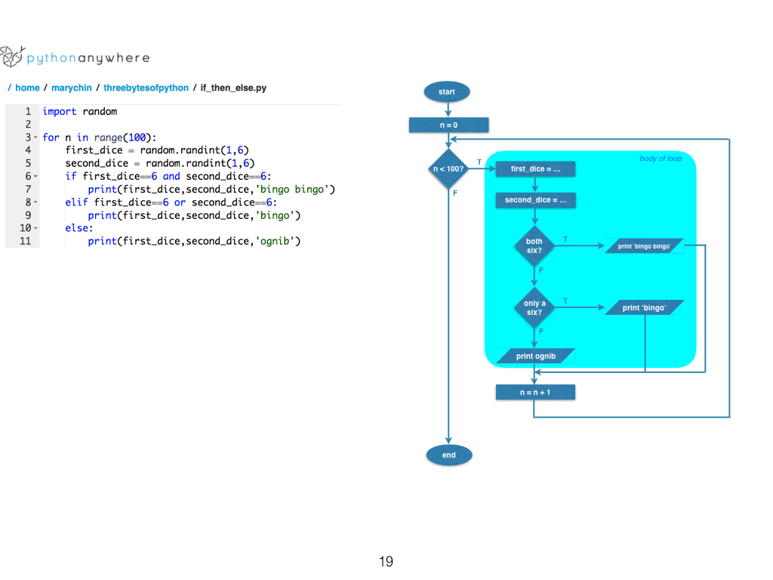Click the 'print ognib' output shape

tap(535, 356)
